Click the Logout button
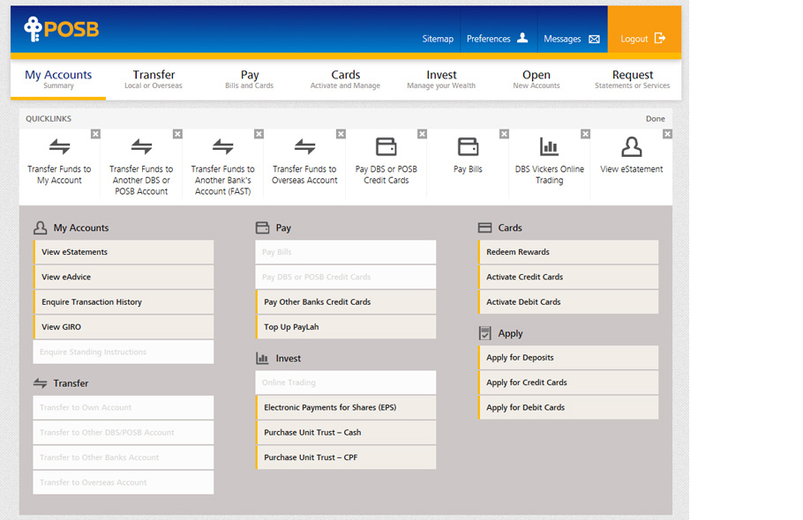Image resolution: width=803 pixels, height=520 pixels. pos(643,39)
